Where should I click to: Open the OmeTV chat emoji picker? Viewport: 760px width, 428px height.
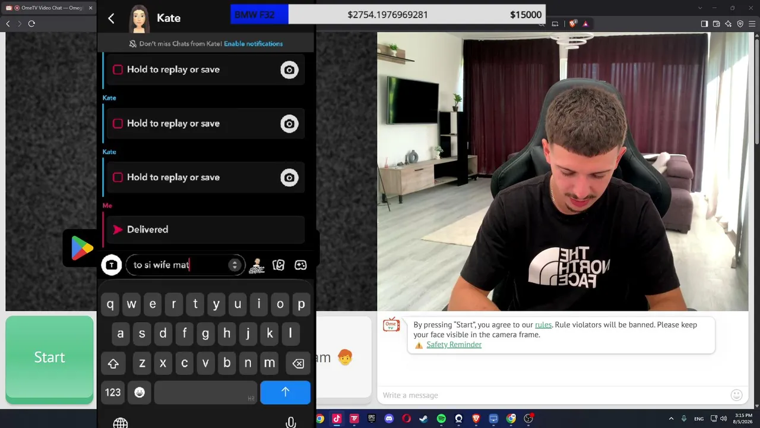coord(736,395)
